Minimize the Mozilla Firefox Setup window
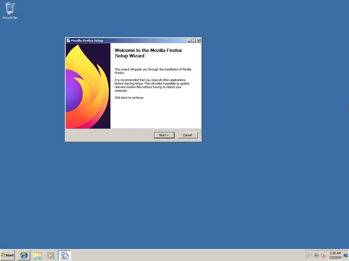Image resolution: width=349 pixels, height=261 pixels. pyautogui.click(x=189, y=40)
